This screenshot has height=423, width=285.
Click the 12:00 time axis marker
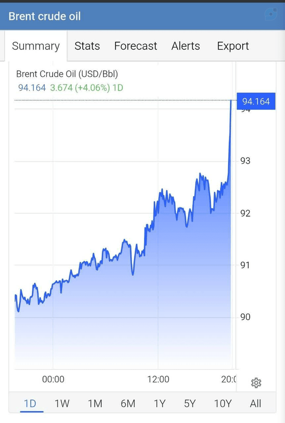(158, 379)
